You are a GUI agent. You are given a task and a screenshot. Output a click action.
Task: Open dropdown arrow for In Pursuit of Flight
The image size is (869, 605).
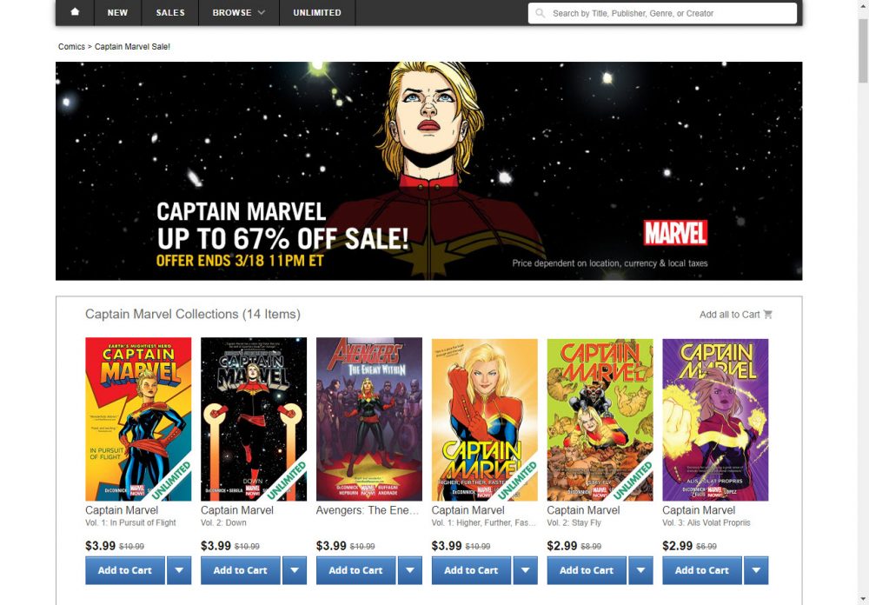pos(179,570)
